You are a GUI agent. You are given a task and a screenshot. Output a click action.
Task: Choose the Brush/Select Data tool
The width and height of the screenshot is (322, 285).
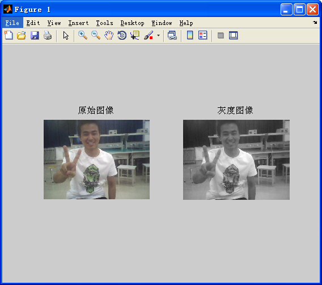click(x=149, y=35)
